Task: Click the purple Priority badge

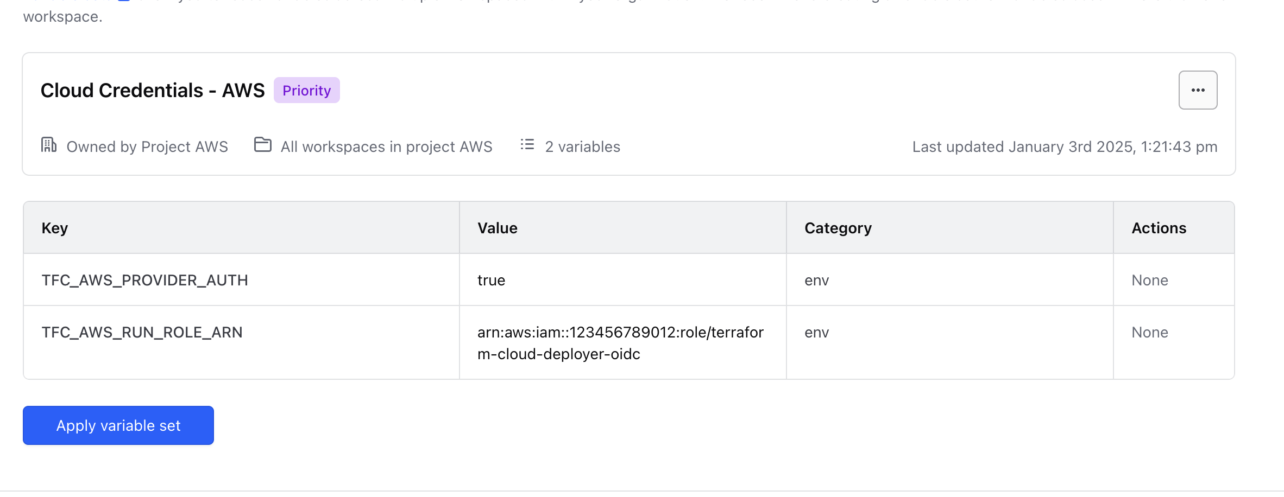Action: (x=306, y=90)
